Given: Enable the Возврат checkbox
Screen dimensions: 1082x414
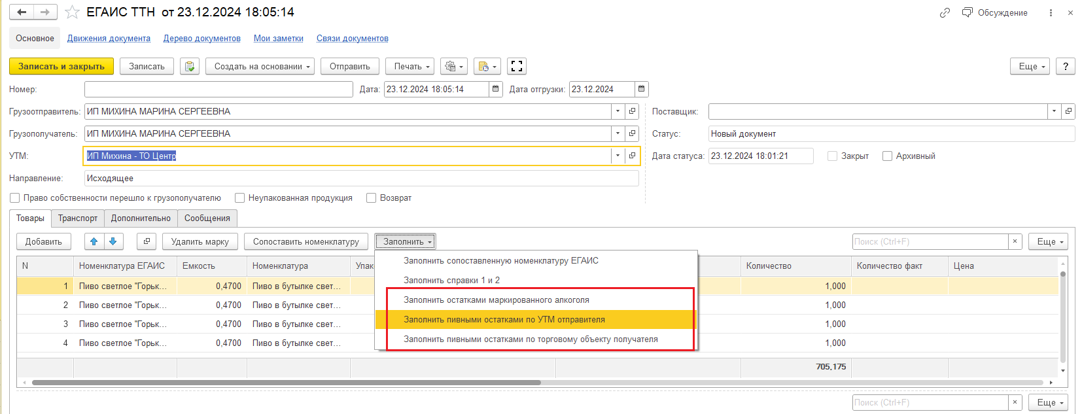Looking at the screenshot, I should click(372, 198).
